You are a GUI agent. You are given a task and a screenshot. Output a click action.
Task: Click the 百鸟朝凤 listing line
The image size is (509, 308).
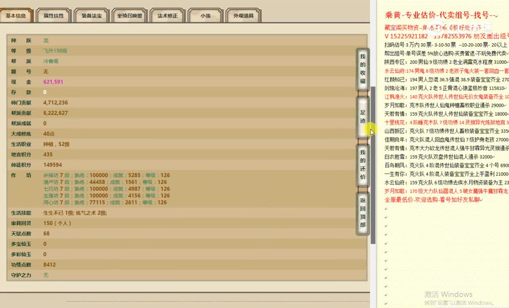coord(447,166)
